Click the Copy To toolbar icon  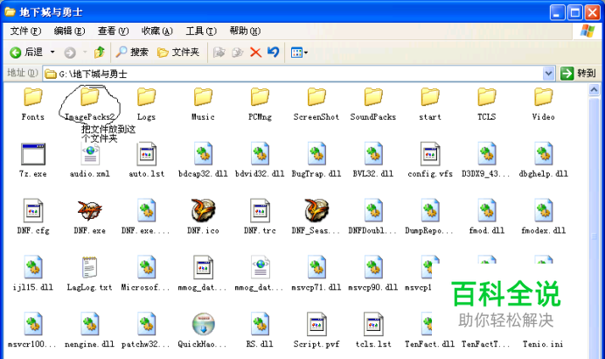237,53
